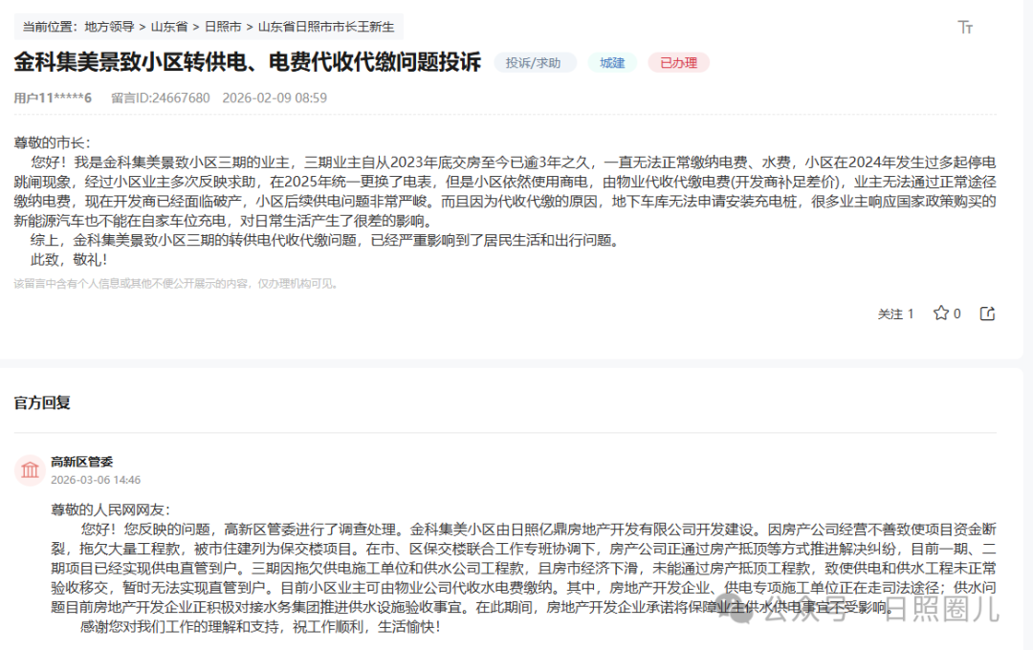The width and height of the screenshot is (1033, 650).
Task: Click the title 金科集美景致小区转供电、电费代收代缴问题投诉
Action: (x=248, y=62)
